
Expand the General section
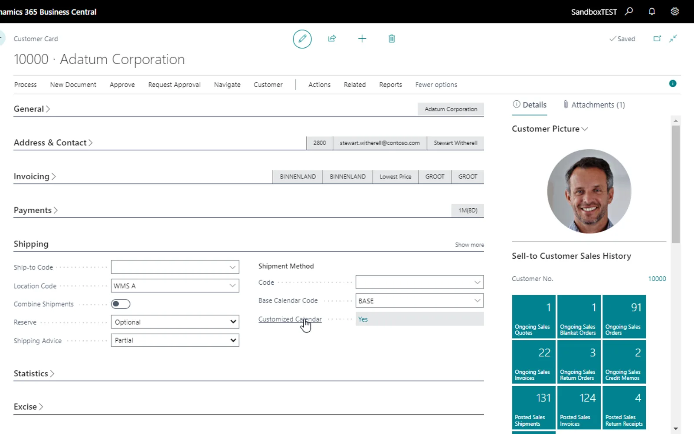[x=32, y=109]
